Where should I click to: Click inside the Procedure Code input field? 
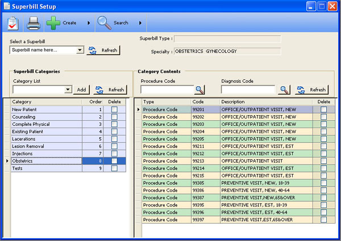(x=167, y=90)
